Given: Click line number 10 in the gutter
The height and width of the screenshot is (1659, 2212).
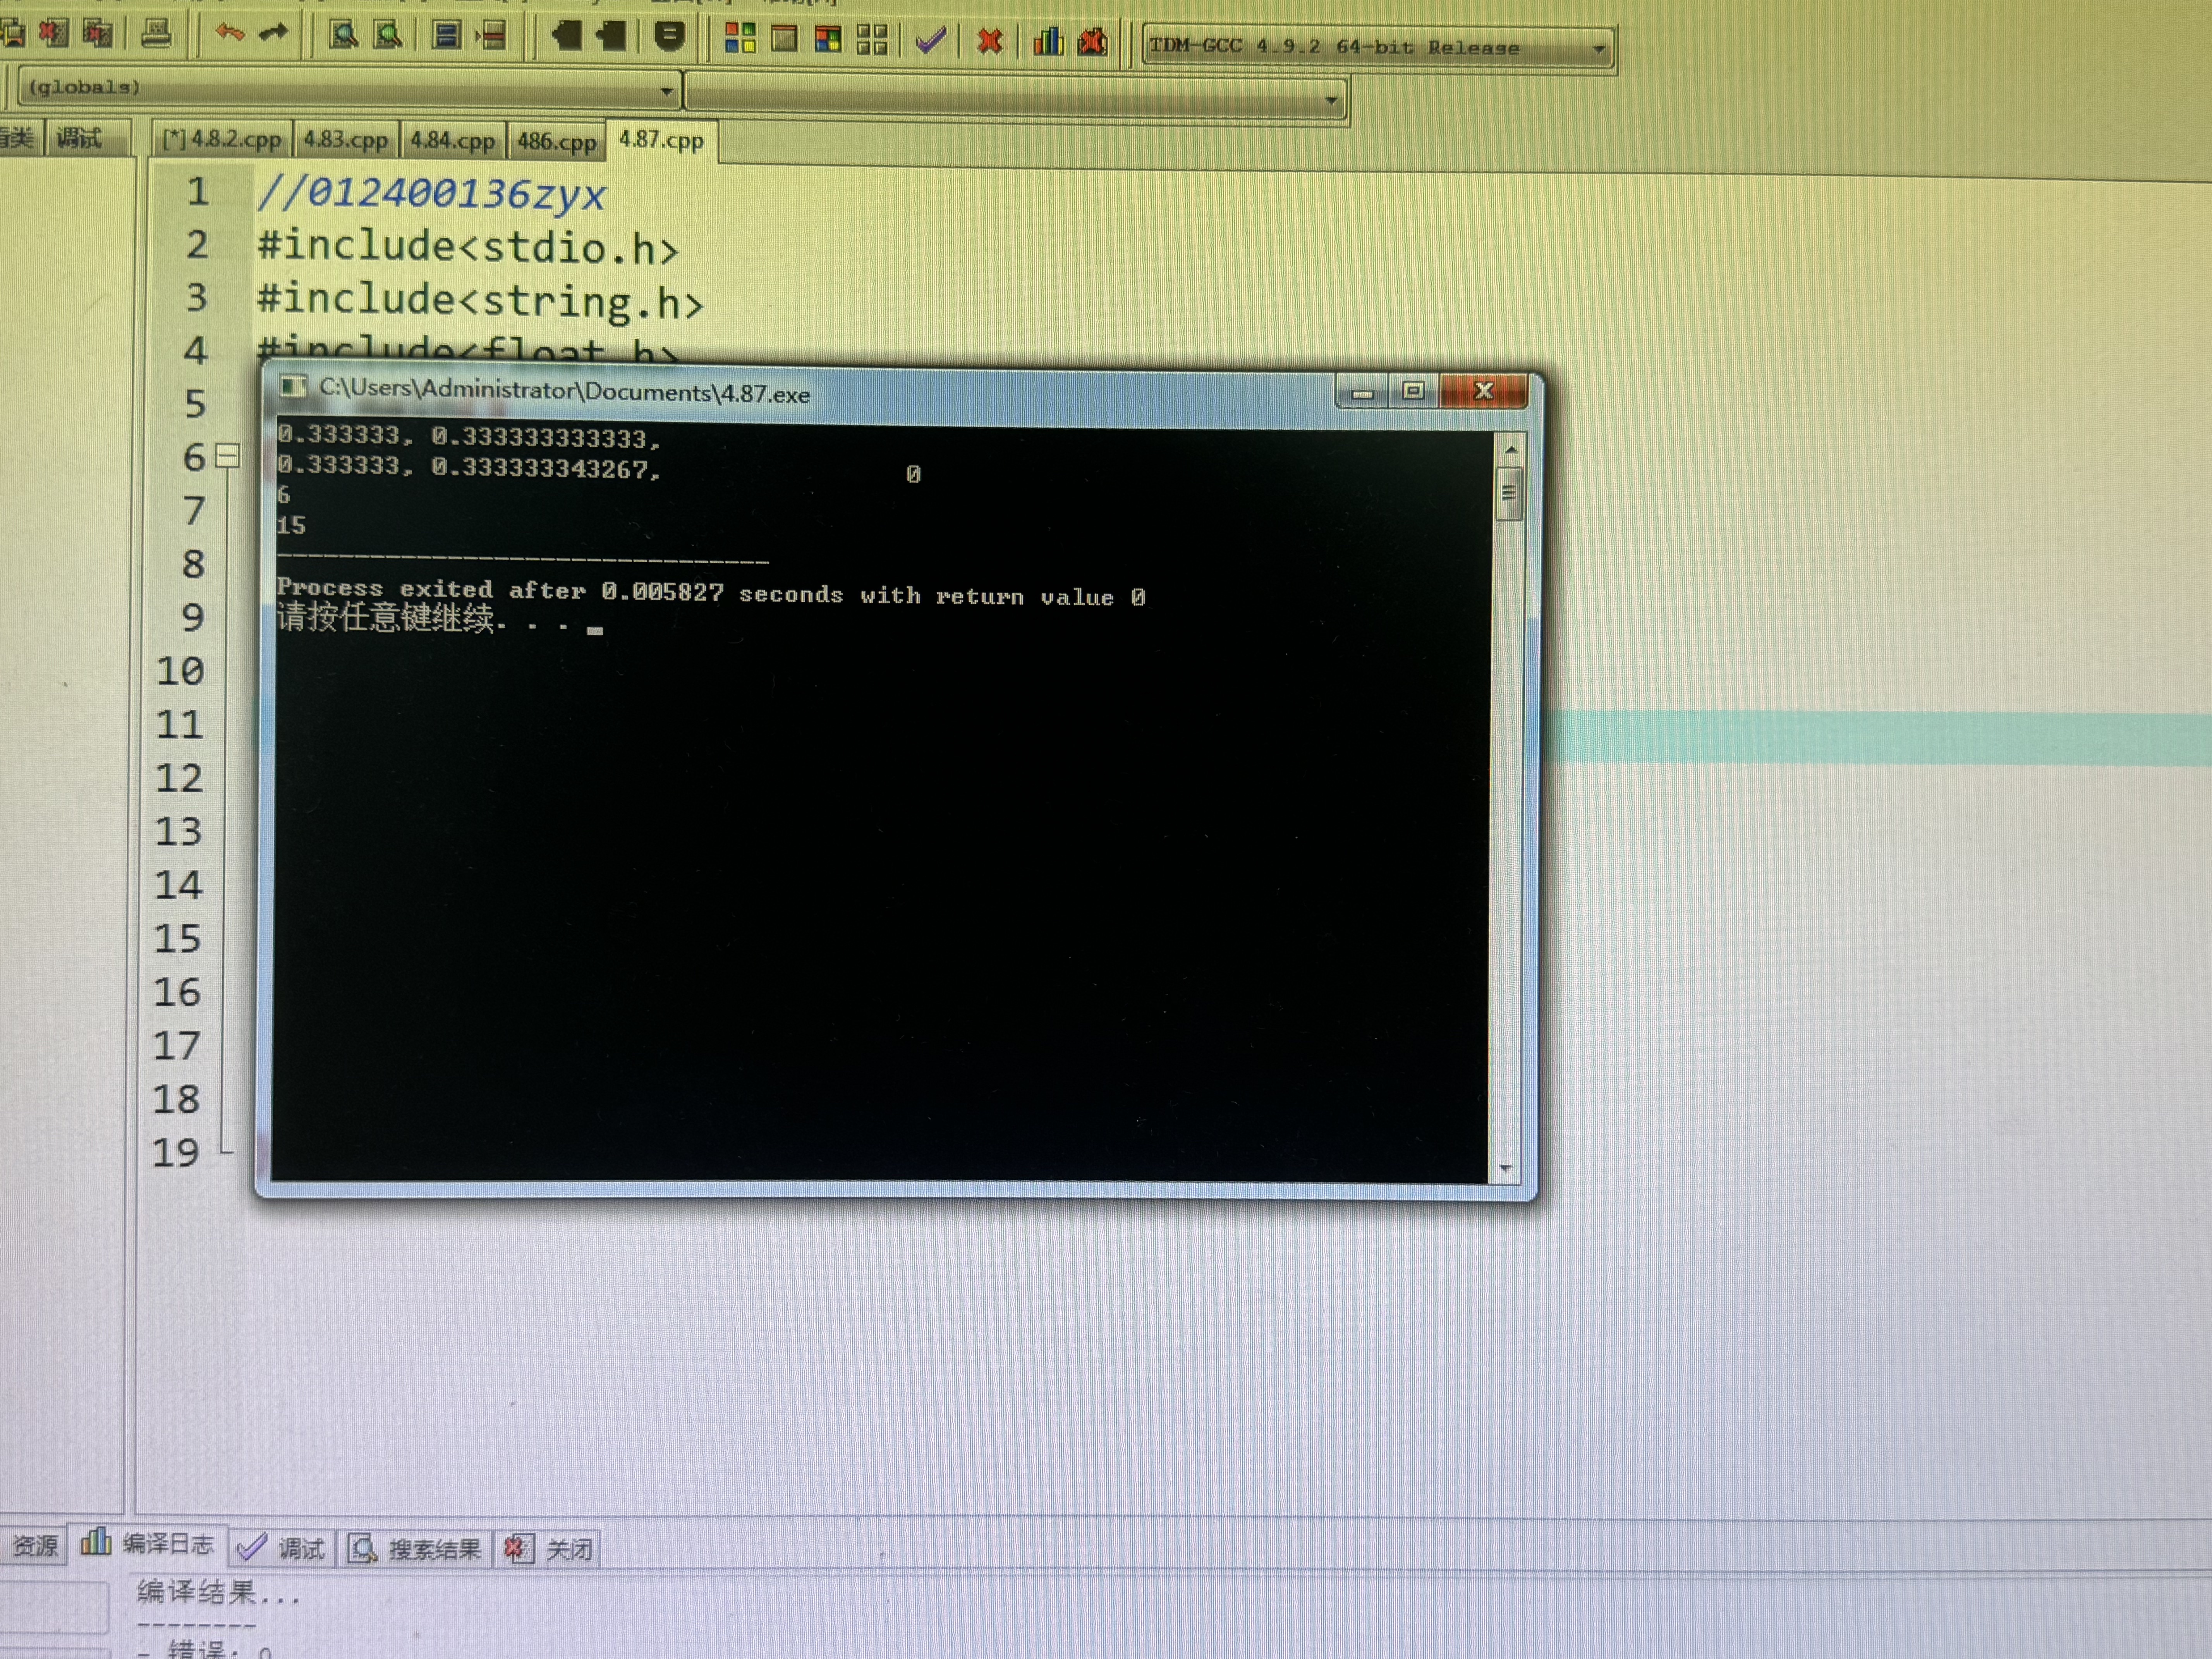Looking at the screenshot, I should click(180, 671).
